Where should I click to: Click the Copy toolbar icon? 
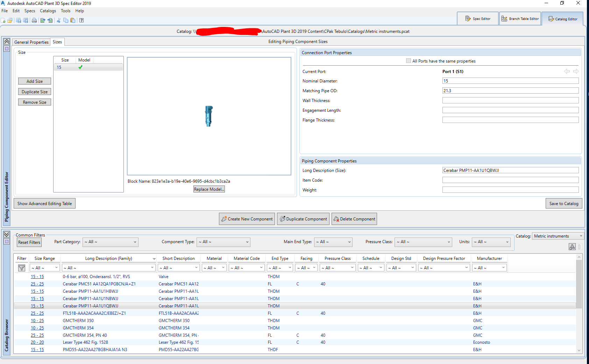pyautogui.click(x=65, y=20)
